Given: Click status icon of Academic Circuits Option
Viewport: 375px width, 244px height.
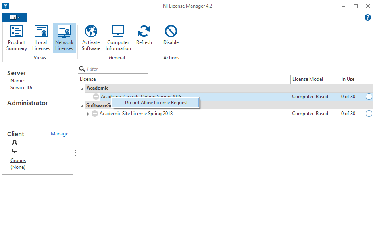Looking at the screenshot, I should coord(96,97).
